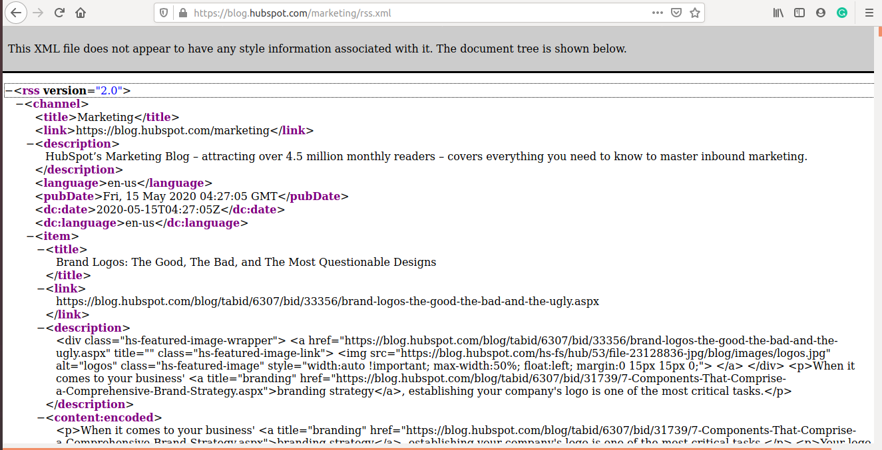Collapse the item link node
The width and height of the screenshot is (882, 450).
coord(41,288)
